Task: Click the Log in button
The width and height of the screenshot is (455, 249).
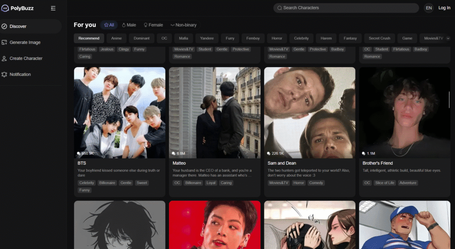Action: (x=444, y=8)
